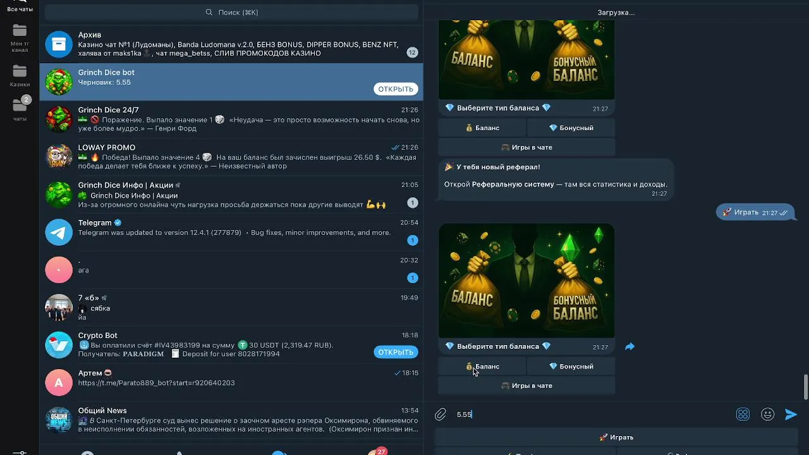Click the 18:18 timestamp on Crypto Bot

click(x=410, y=336)
